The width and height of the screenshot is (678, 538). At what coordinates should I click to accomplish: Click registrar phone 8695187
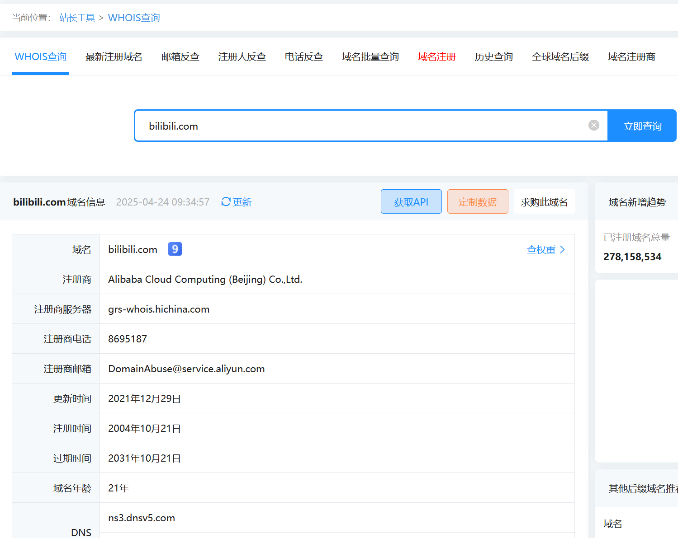(128, 339)
